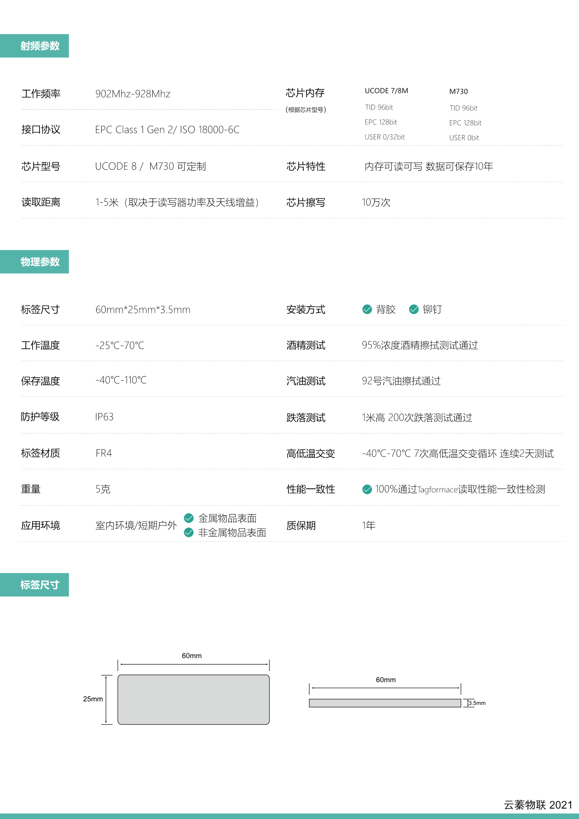Viewport: 579px width, 819px height.
Task: Select the text 902Mhz-928Mhz
Action: pos(133,94)
